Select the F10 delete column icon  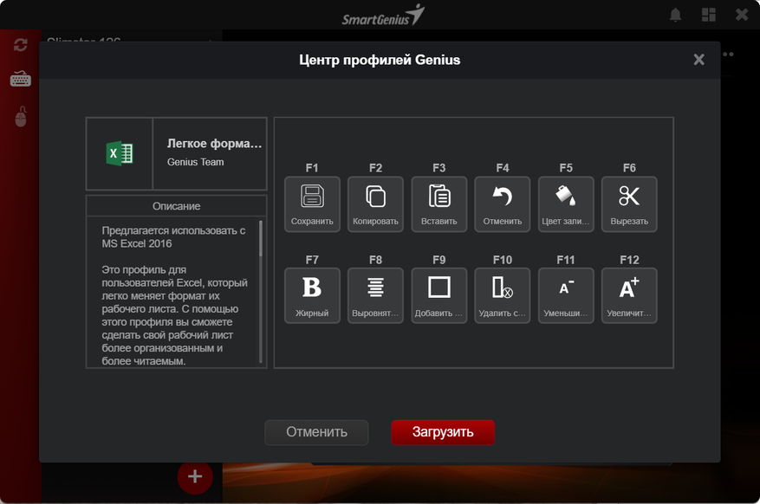(503, 288)
